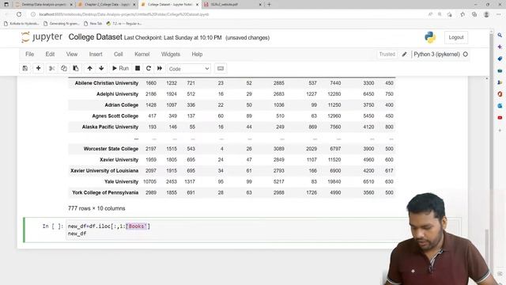Click the Python logo in the header
The image size is (506, 285).
430,37
